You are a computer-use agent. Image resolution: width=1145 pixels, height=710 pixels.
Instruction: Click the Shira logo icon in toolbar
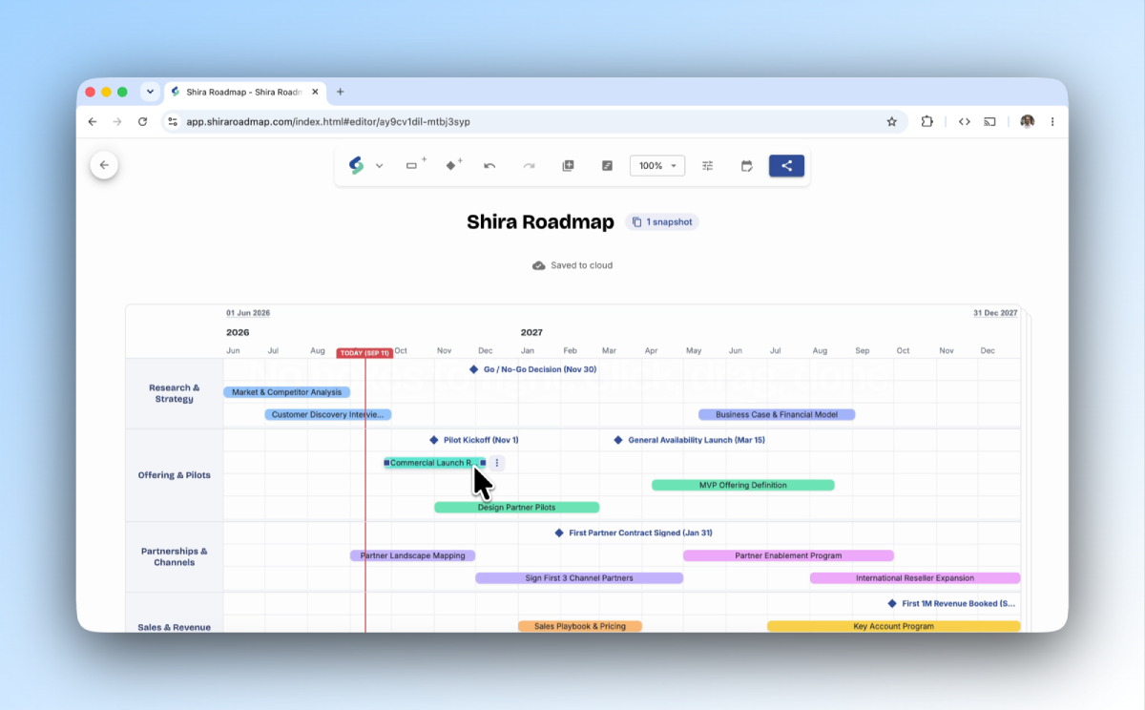pyautogui.click(x=356, y=166)
